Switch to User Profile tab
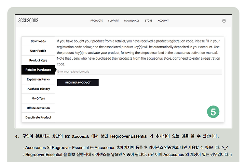 (x=38, y=51)
